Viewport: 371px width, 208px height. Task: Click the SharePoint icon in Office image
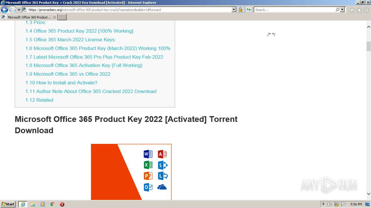pos(163,165)
